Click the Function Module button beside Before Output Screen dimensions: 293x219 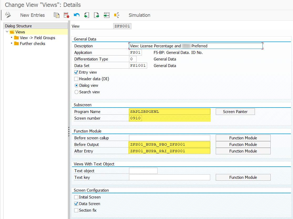pyautogui.click(x=243, y=144)
